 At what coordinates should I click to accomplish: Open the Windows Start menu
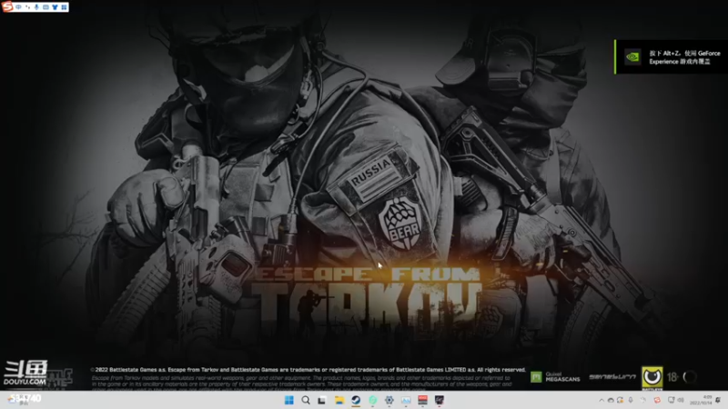pyautogui.click(x=288, y=400)
